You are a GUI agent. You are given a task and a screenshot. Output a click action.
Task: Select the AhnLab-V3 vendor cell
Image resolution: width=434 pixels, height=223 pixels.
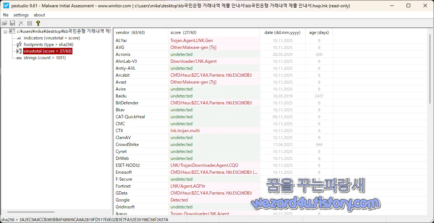pos(141,61)
